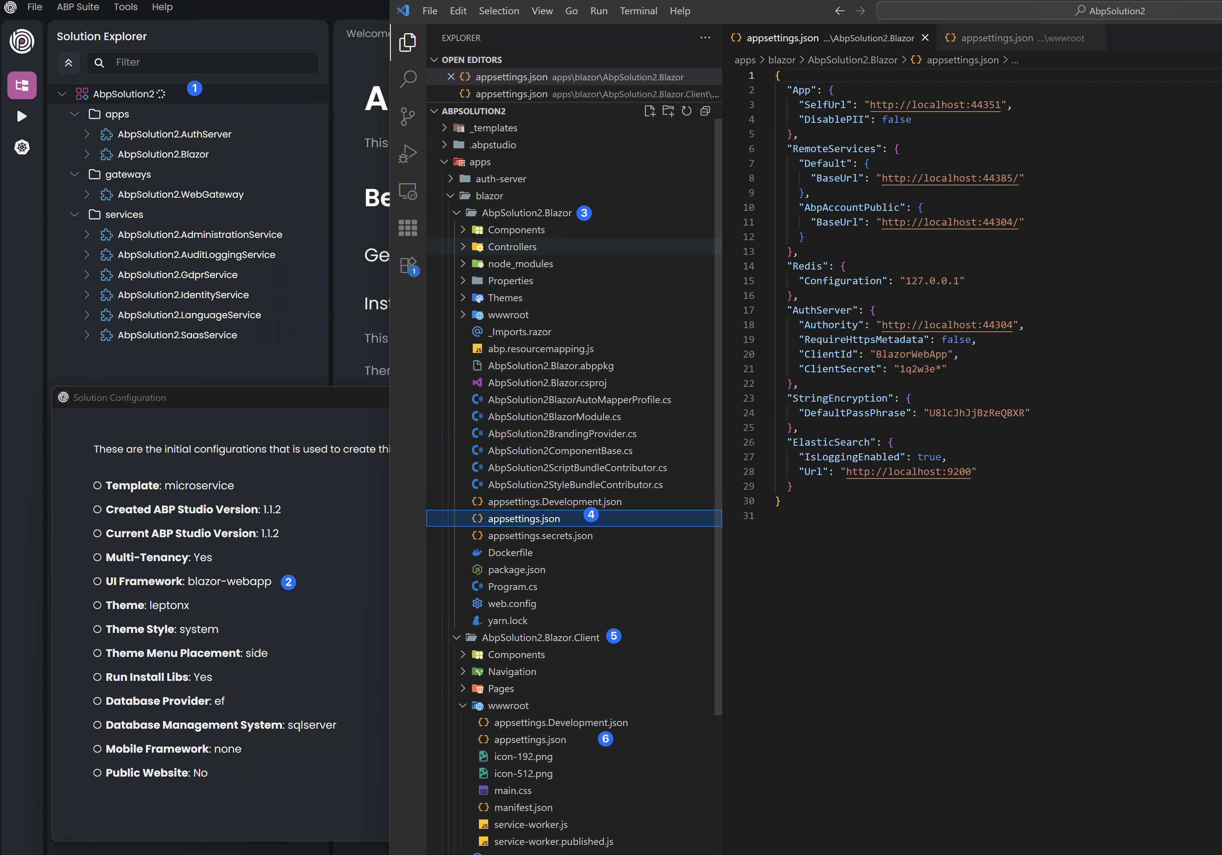Open Welcome tab in ABP Studio
1222x855 pixels.
pyautogui.click(x=367, y=34)
